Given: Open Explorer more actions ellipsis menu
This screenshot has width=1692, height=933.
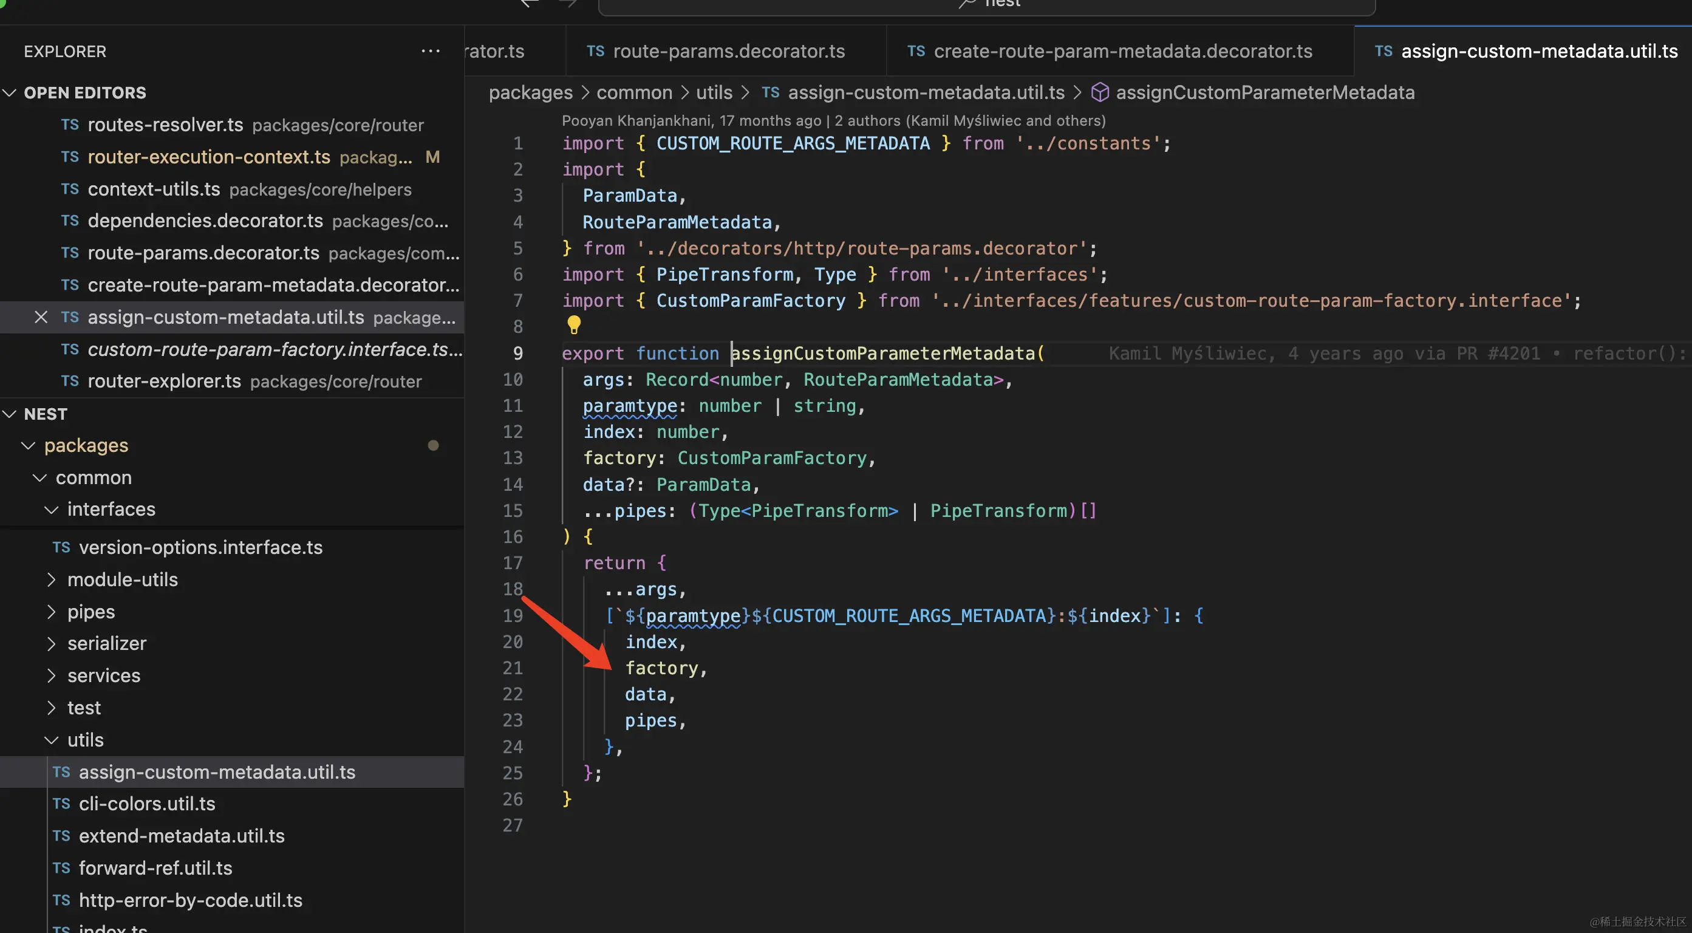Looking at the screenshot, I should tap(430, 51).
